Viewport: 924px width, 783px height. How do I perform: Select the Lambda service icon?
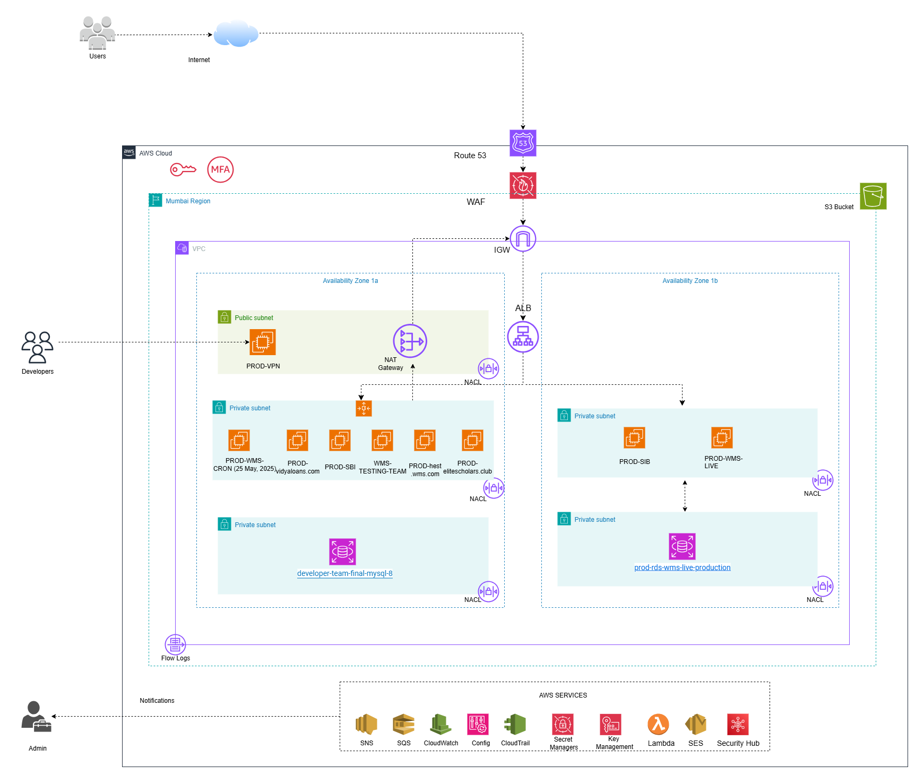[x=658, y=724]
